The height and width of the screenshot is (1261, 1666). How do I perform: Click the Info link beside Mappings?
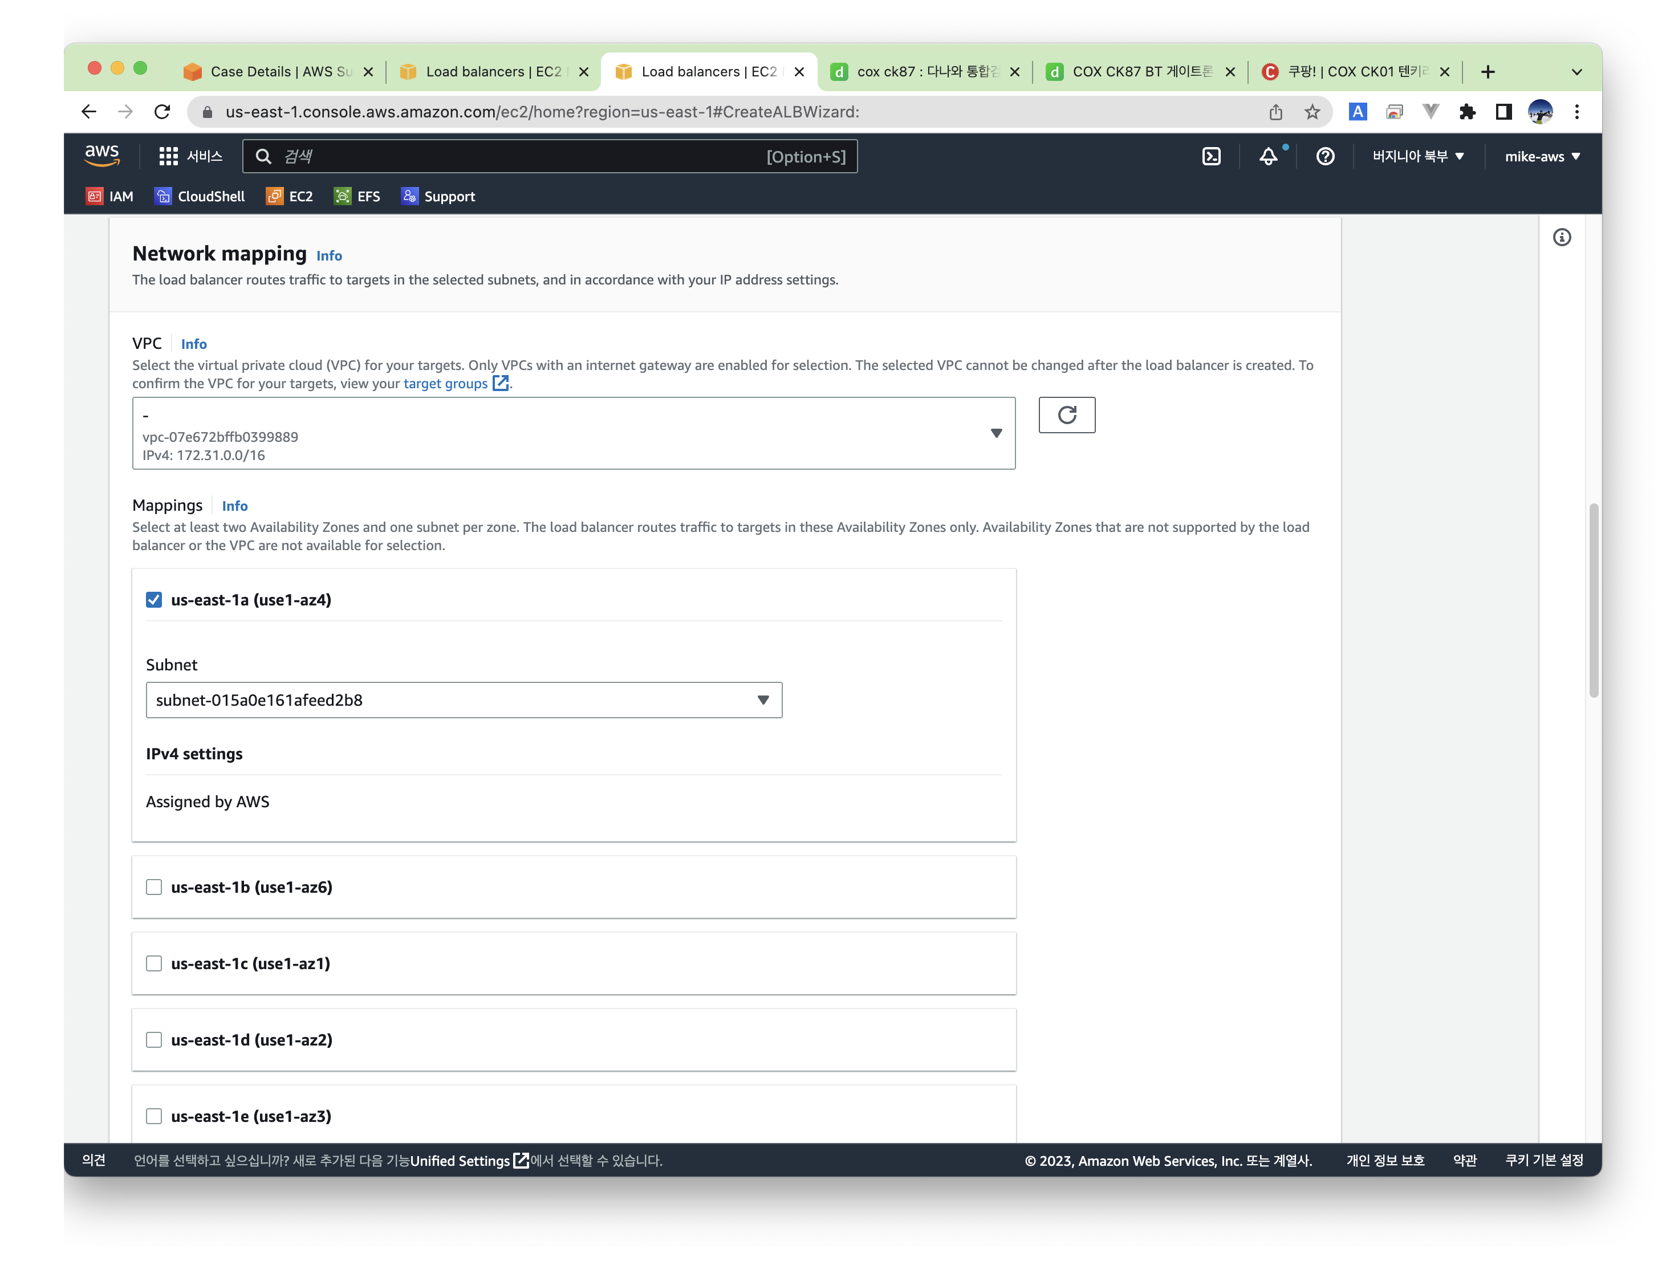(x=234, y=506)
